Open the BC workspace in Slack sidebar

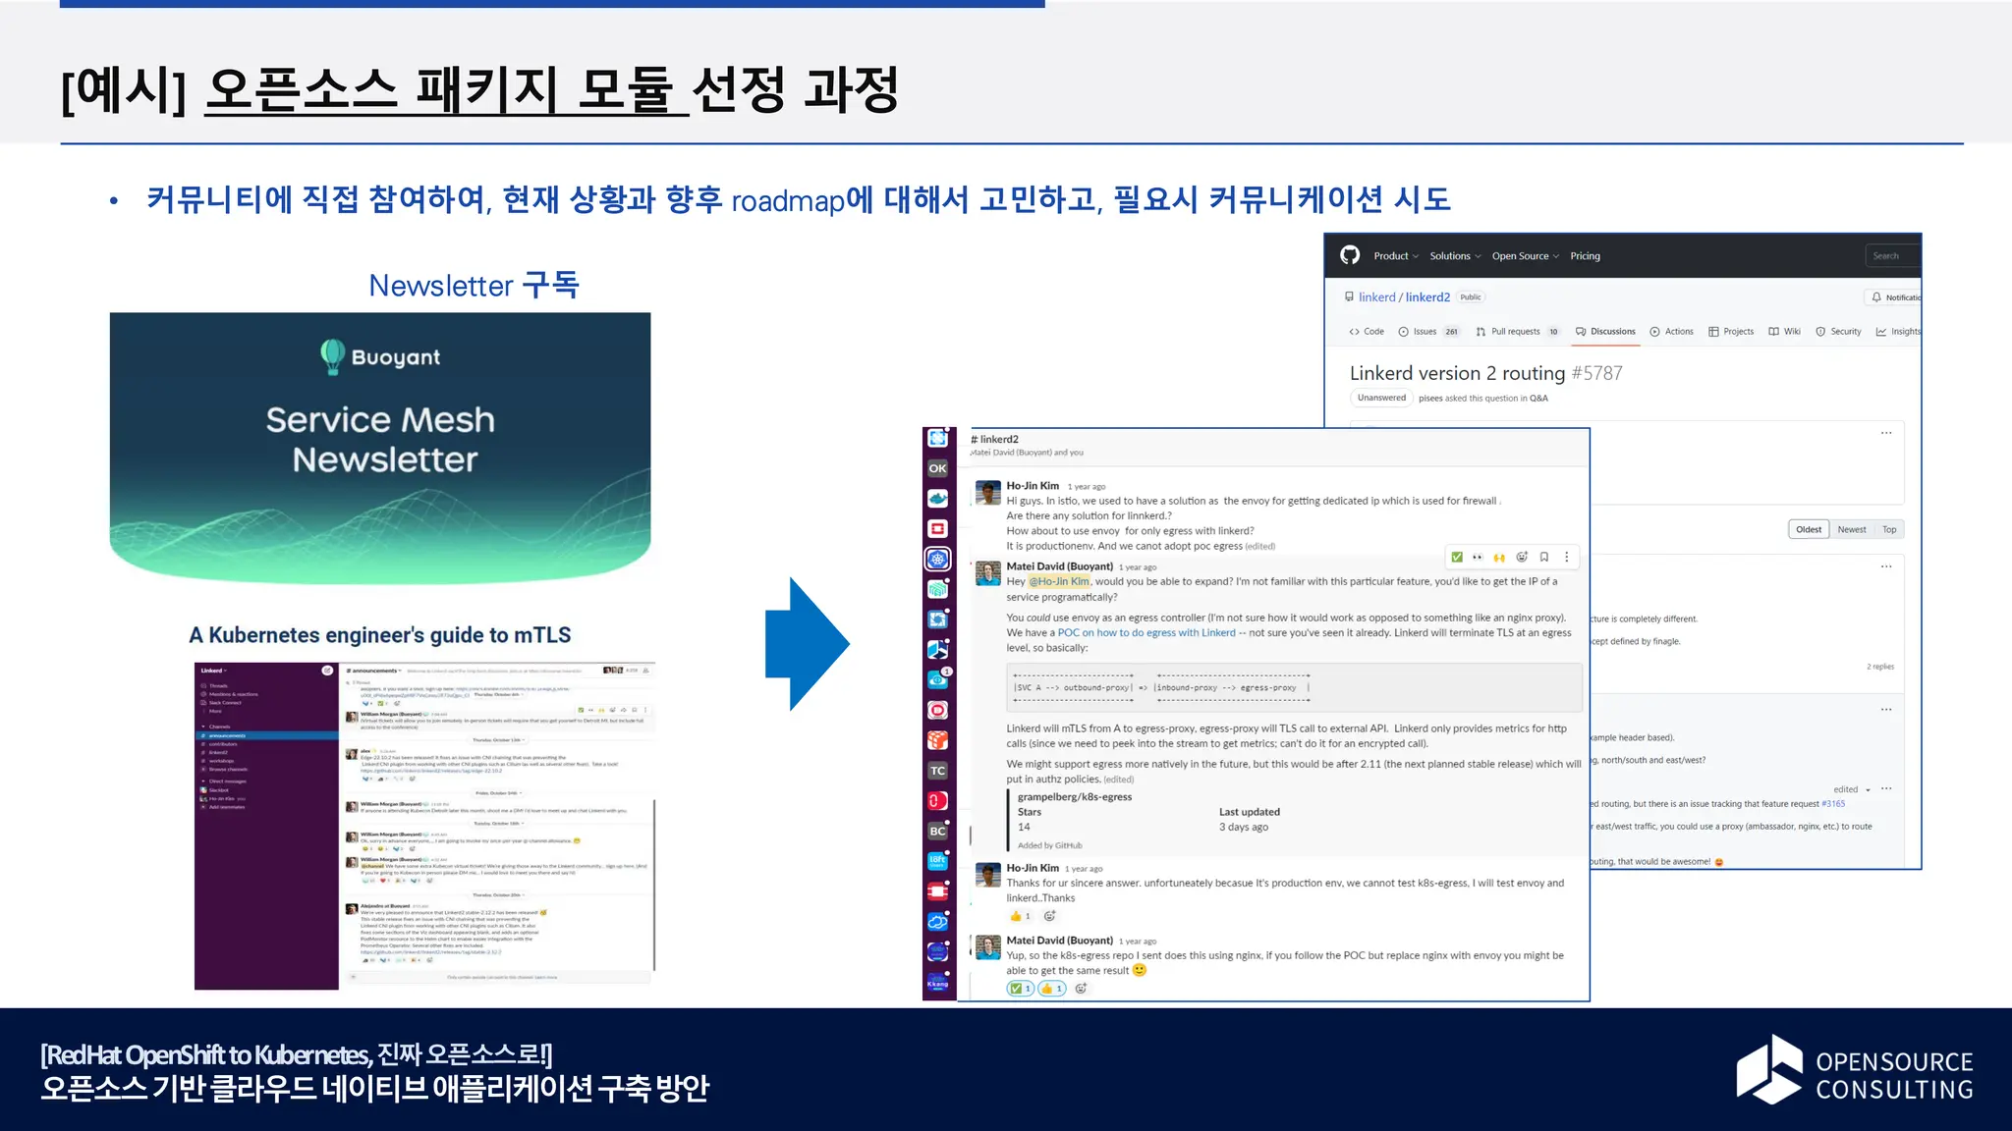tap(938, 831)
